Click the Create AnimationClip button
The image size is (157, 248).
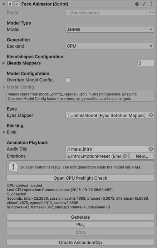(x=80, y=243)
